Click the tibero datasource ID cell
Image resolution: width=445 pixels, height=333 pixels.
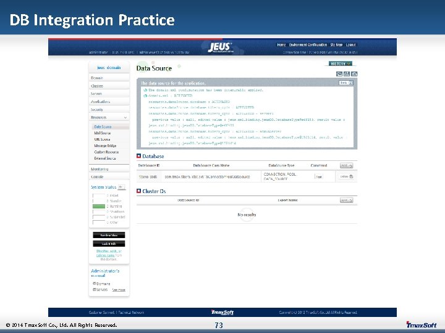pos(148,176)
